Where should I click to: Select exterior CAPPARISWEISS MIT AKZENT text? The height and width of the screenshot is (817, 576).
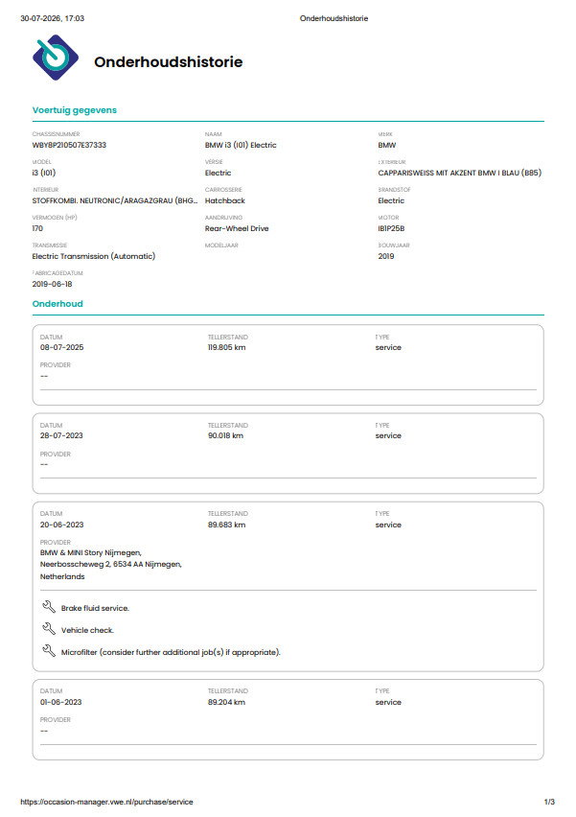point(460,173)
